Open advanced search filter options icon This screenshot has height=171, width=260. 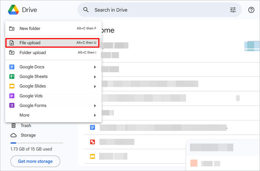(x=233, y=10)
